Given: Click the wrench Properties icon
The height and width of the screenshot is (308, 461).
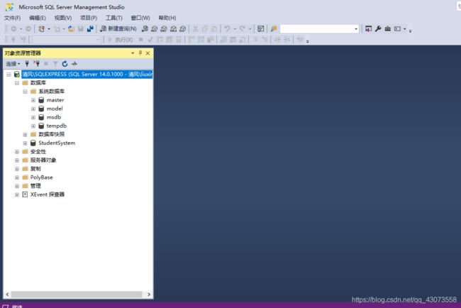Looking at the screenshot, I should pos(378,29).
